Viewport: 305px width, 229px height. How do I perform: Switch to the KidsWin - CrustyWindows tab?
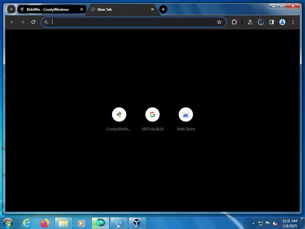tap(52, 9)
